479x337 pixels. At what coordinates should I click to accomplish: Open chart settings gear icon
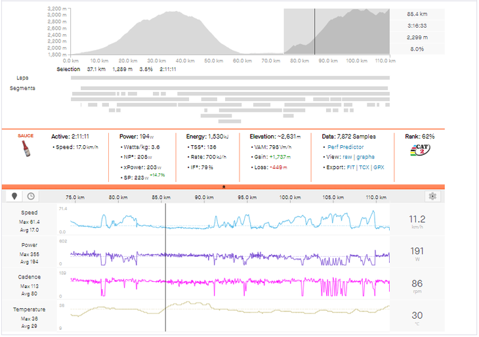[432, 196]
